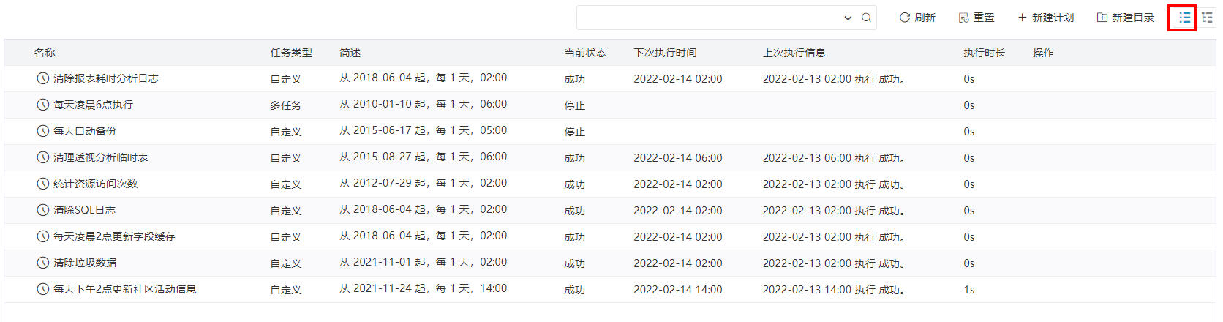Create a new folder with 新建目录
This screenshot has width=1223, height=322.
tap(1126, 18)
